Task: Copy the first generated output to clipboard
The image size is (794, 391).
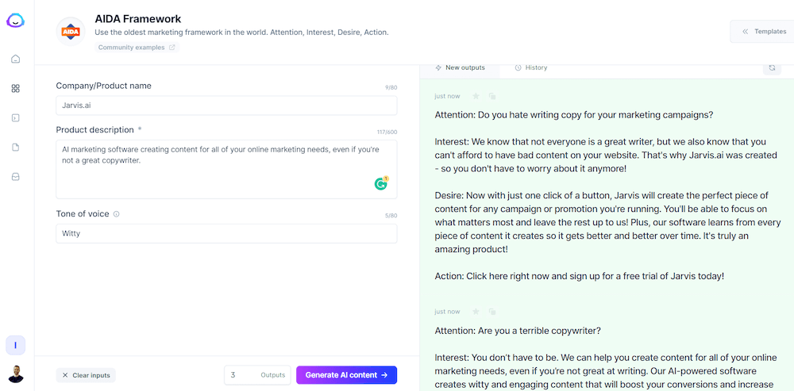Action: pos(492,96)
